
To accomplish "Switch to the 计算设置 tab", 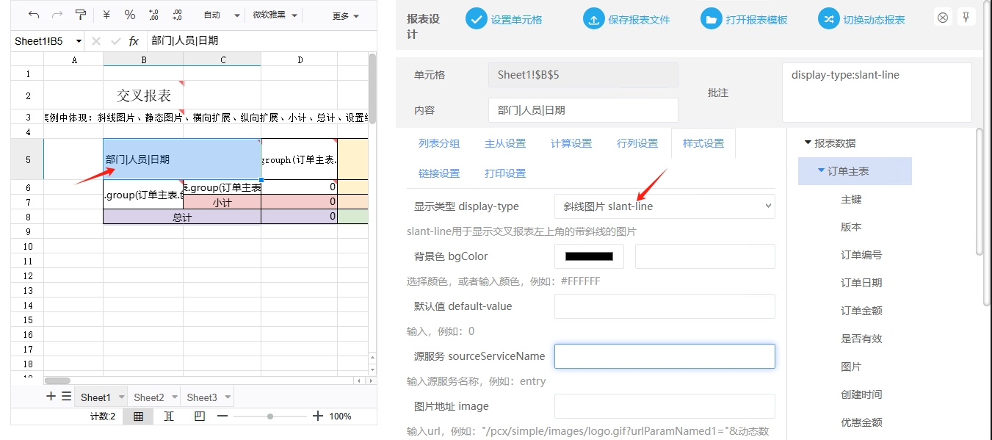I will 571,143.
